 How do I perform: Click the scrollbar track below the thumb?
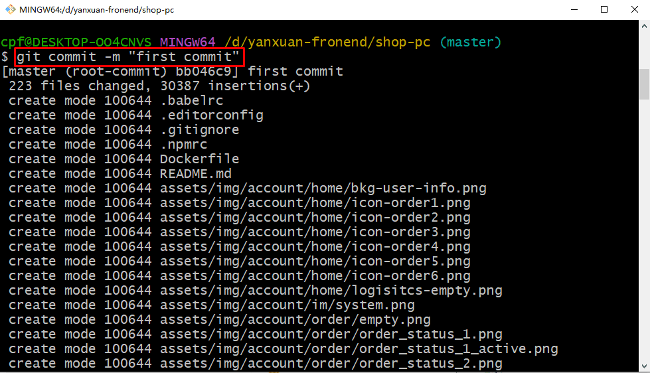644,230
